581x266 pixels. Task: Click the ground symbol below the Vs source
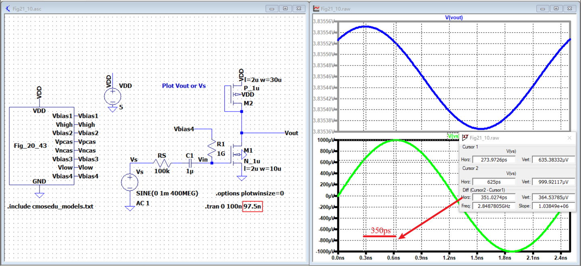click(x=130, y=208)
